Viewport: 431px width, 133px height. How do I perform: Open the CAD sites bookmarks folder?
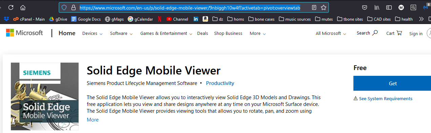tap(379, 19)
